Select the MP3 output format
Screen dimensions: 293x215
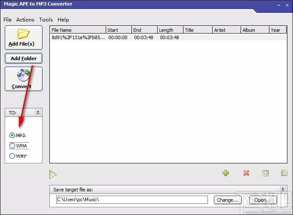[x=18, y=135]
